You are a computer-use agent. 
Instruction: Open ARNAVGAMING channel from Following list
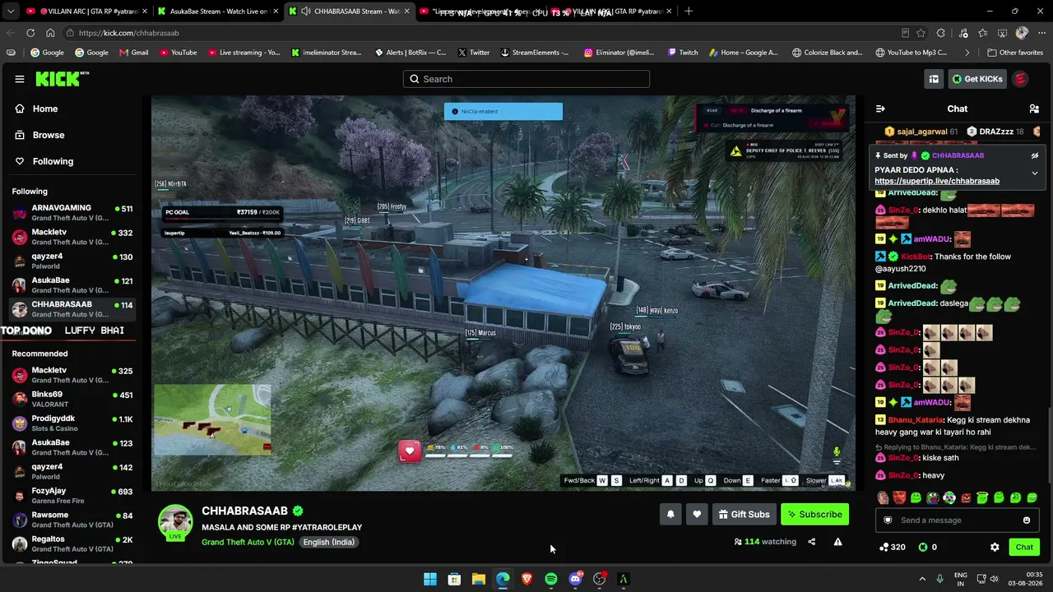pos(72,213)
